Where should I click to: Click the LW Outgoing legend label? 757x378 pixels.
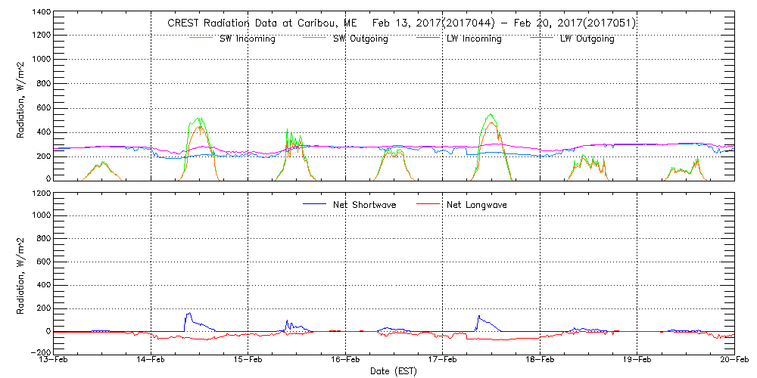[x=587, y=39]
